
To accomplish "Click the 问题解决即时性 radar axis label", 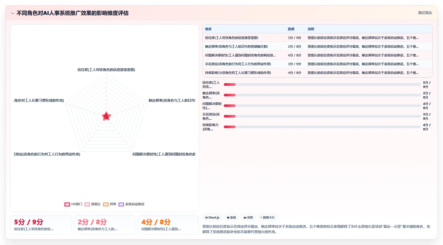I will pyautogui.click(x=164, y=154).
